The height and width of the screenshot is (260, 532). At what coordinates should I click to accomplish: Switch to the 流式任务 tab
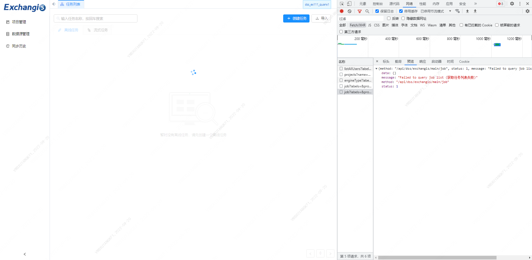101,30
